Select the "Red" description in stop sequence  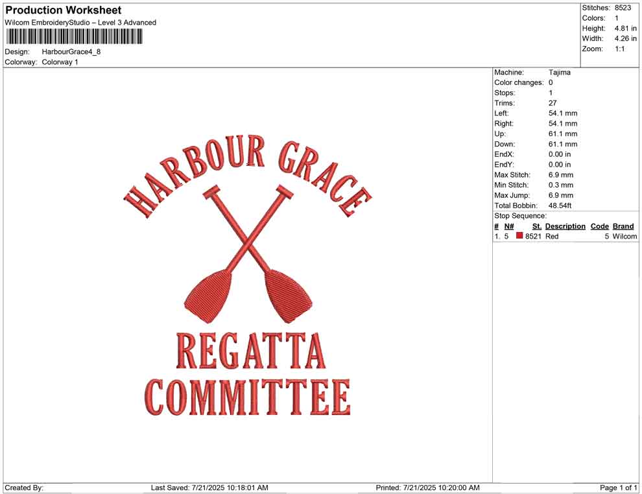(x=552, y=236)
